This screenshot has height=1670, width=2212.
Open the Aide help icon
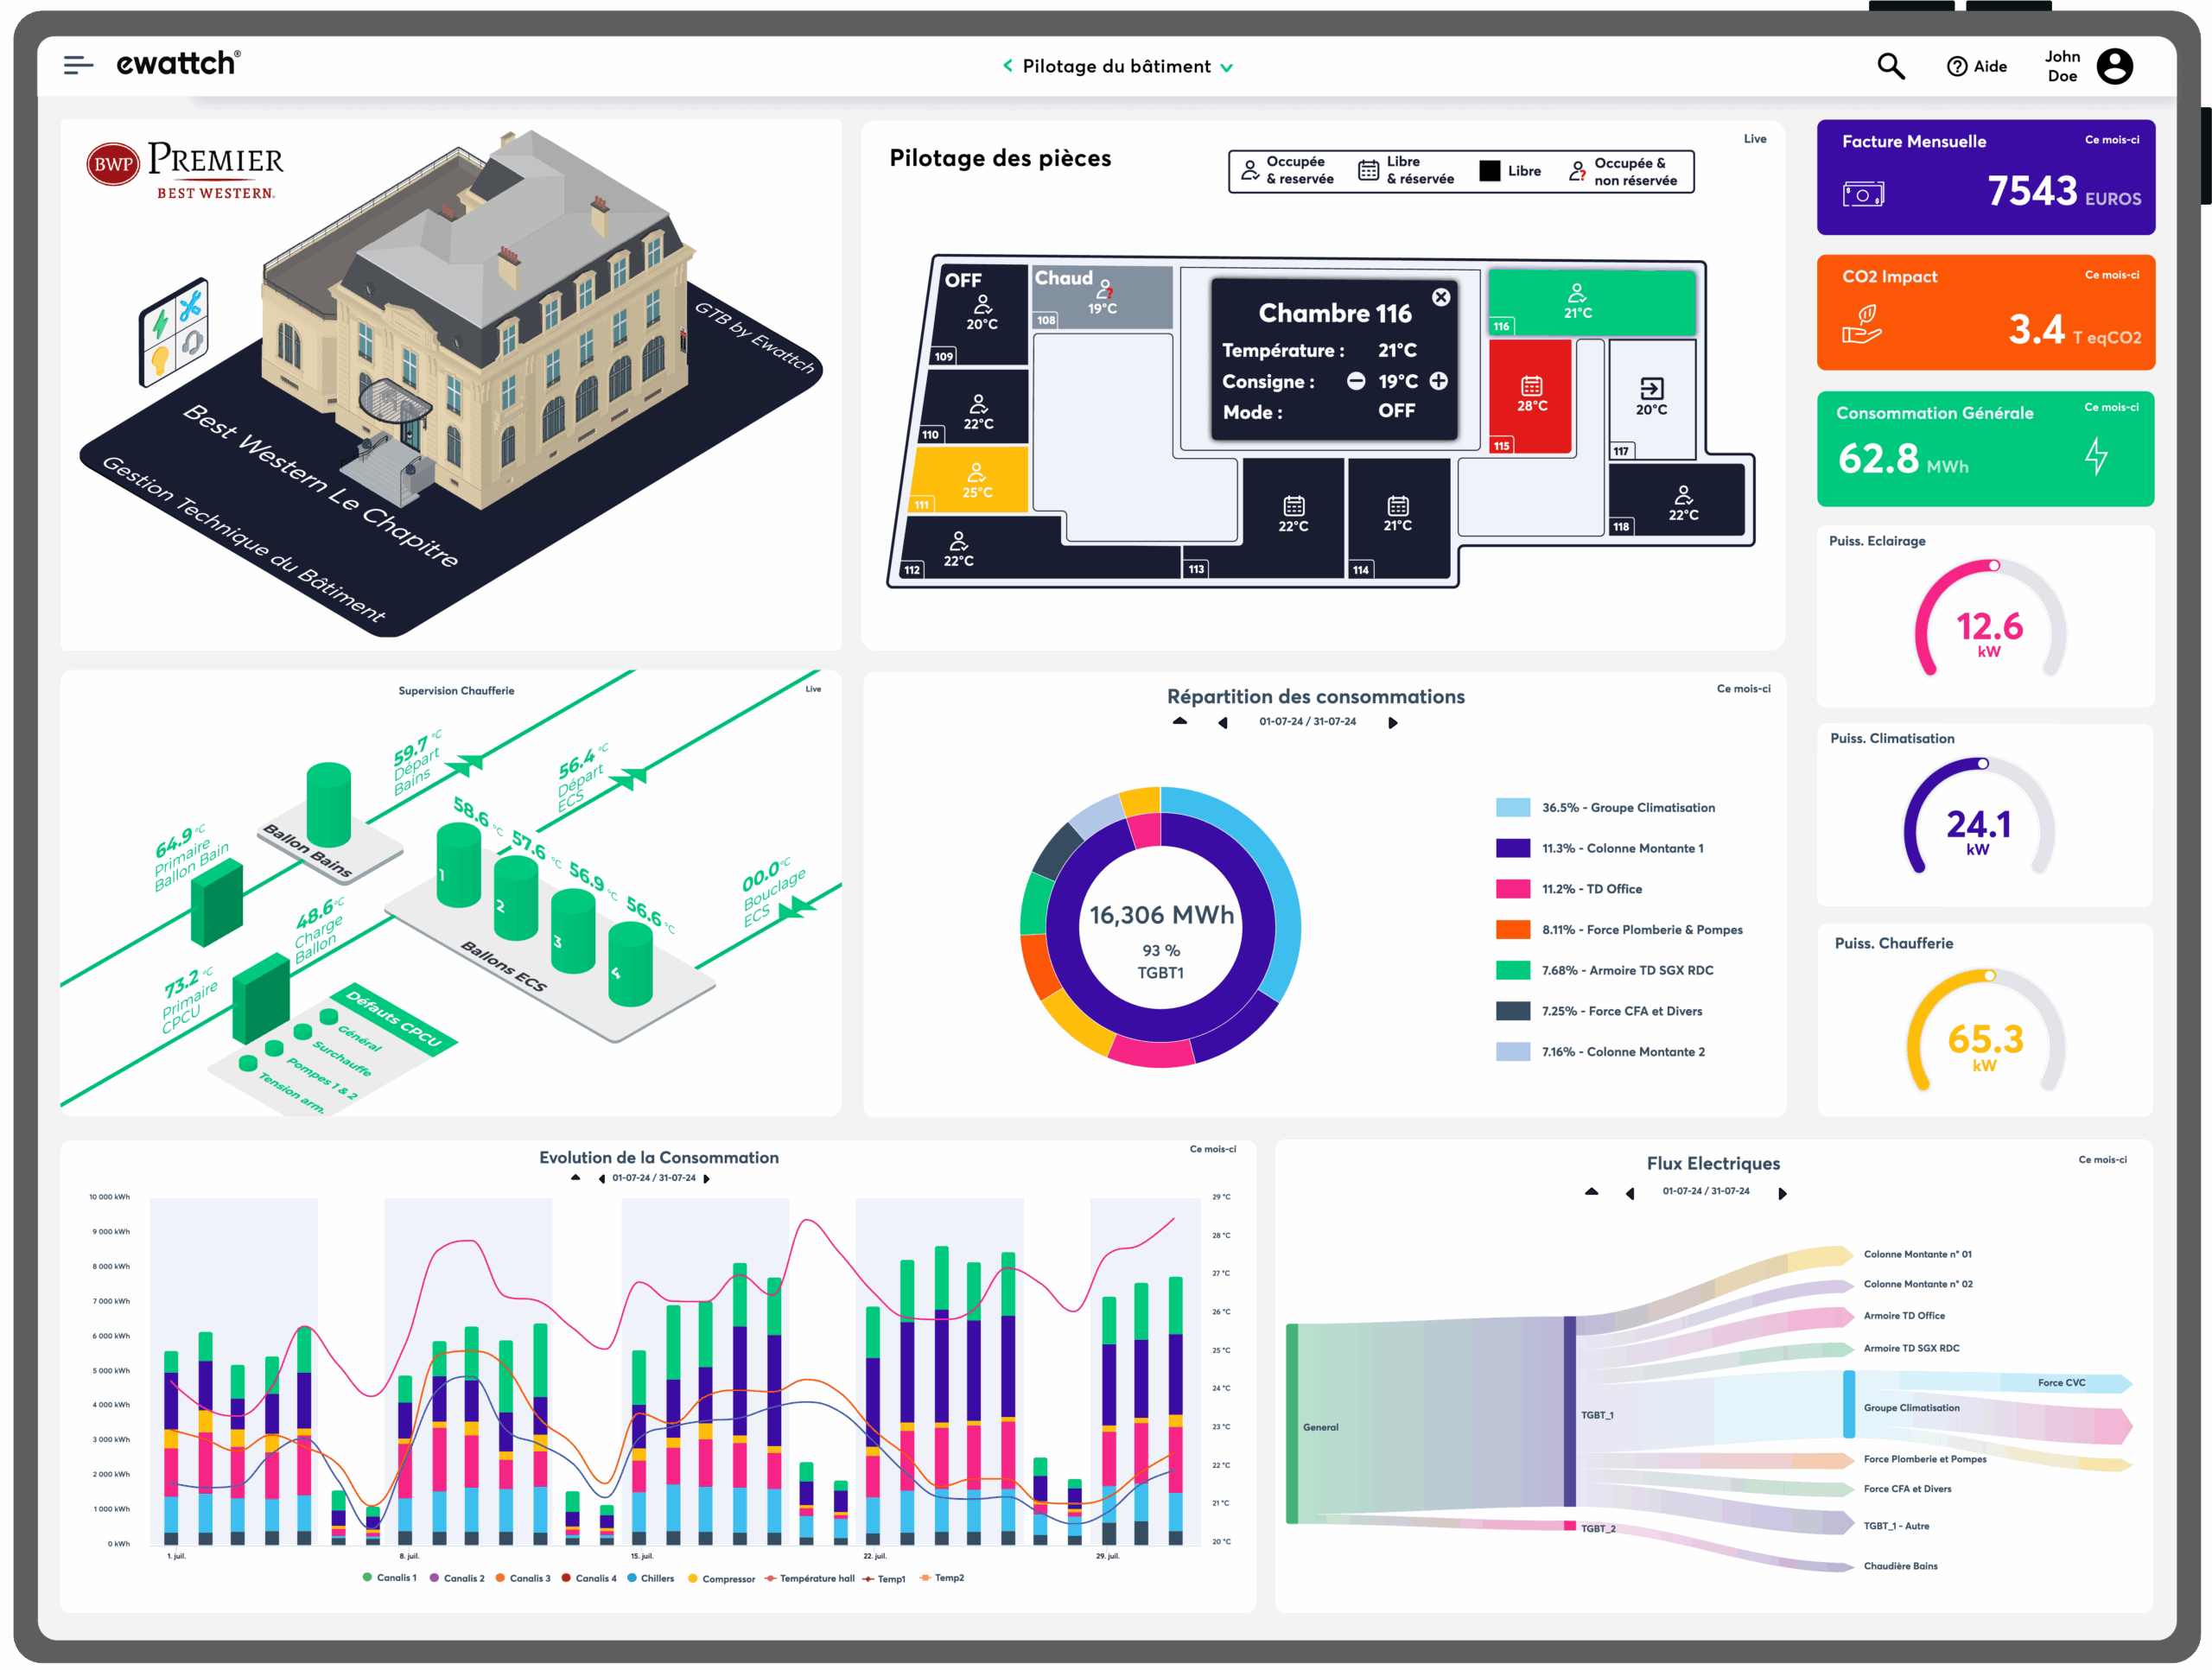pyautogui.click(x=1957, y=66)
